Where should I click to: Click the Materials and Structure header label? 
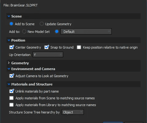[x=32, y=84]
